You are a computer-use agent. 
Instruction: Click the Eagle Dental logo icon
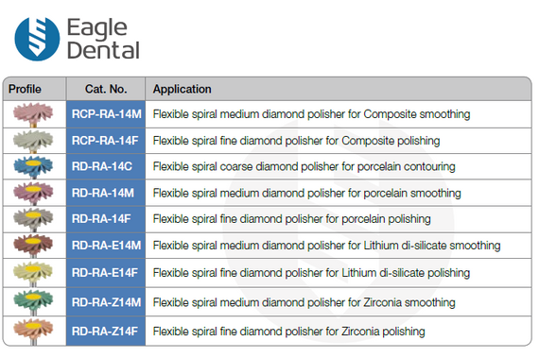[x=37, y=39]
